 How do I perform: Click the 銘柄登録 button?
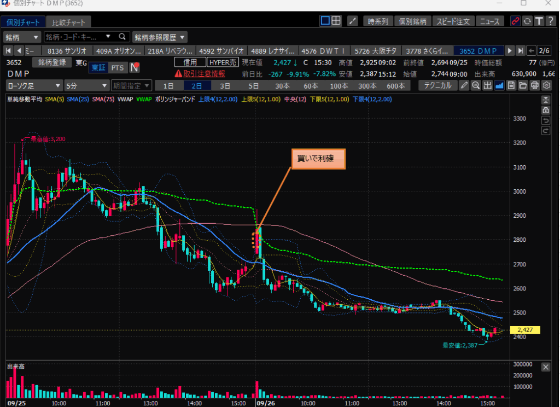[x=52, y=62]
